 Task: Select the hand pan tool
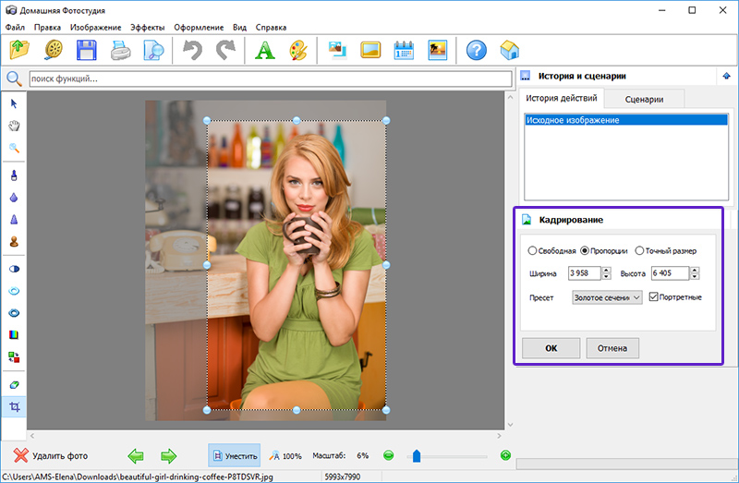pyautogui.click(x=14, y=126)
